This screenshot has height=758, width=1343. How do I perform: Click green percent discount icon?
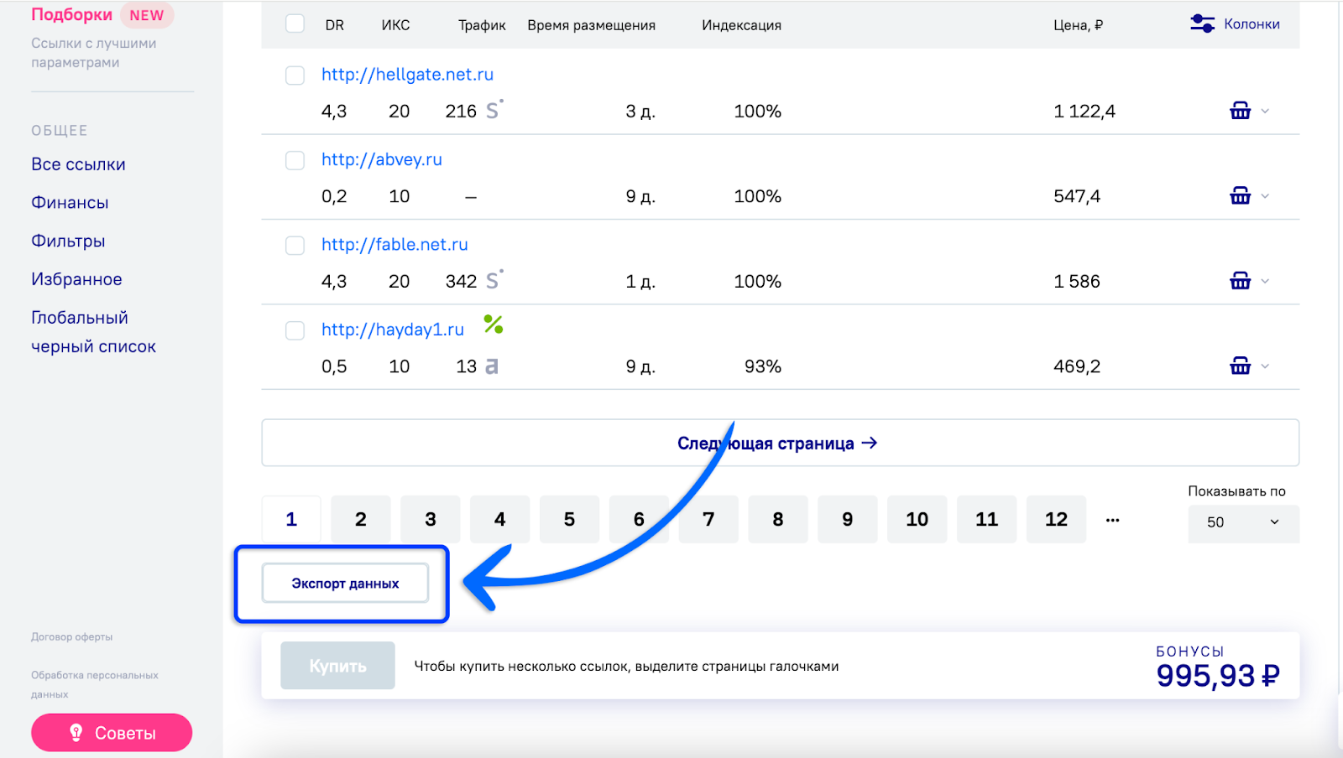[x=494, y=324]
